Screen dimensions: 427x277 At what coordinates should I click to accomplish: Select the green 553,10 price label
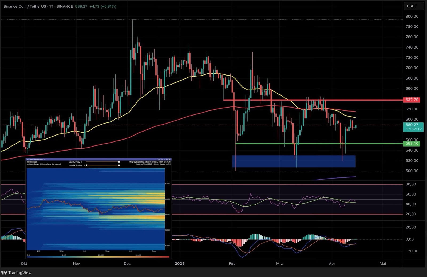point(412,144)
